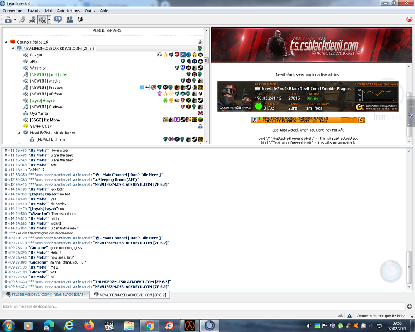
Task: Select user [CSGO] Itz Moha
Action: click(x=45, y=120)
